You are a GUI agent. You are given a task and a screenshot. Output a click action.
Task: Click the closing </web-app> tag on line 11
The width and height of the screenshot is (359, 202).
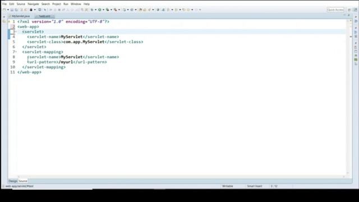29,72
